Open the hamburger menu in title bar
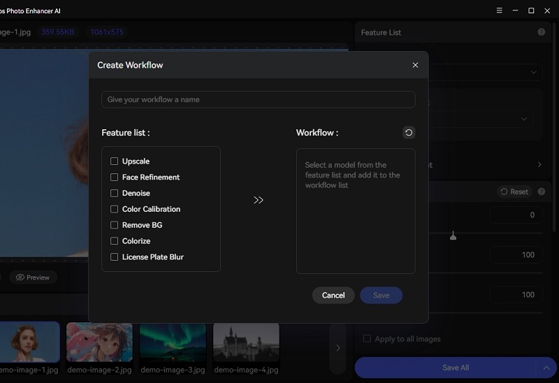The image size is (559, 383). coord(499,10)
